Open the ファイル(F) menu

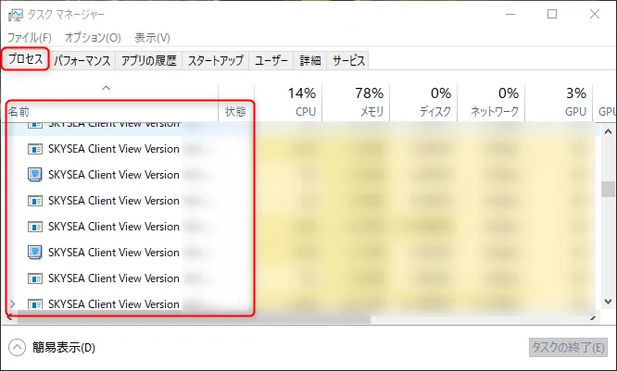point(30,38)
